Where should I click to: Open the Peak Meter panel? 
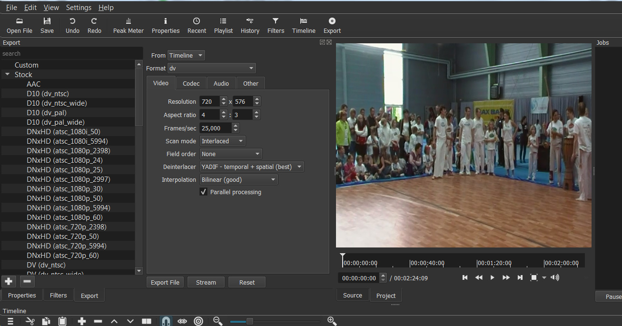(x=128, y=26)
